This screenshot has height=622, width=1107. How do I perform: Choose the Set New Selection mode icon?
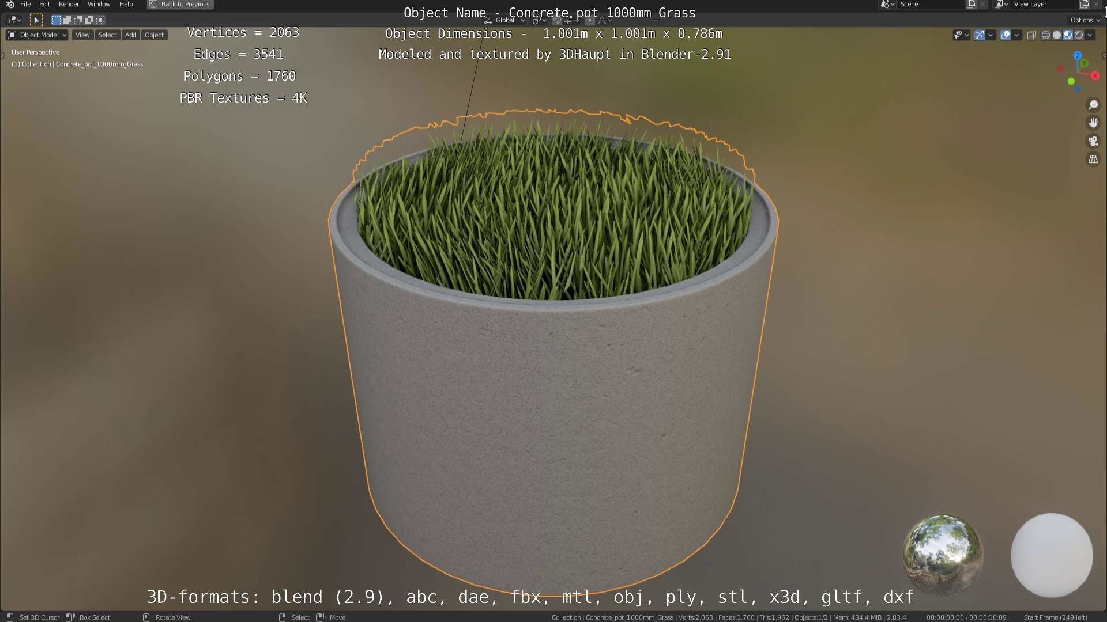pos(57,20)
